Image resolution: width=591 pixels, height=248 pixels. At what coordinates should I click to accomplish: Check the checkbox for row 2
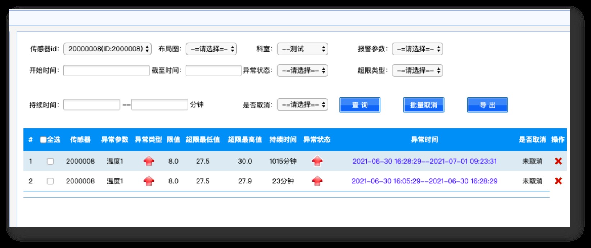tap(50, 181)
